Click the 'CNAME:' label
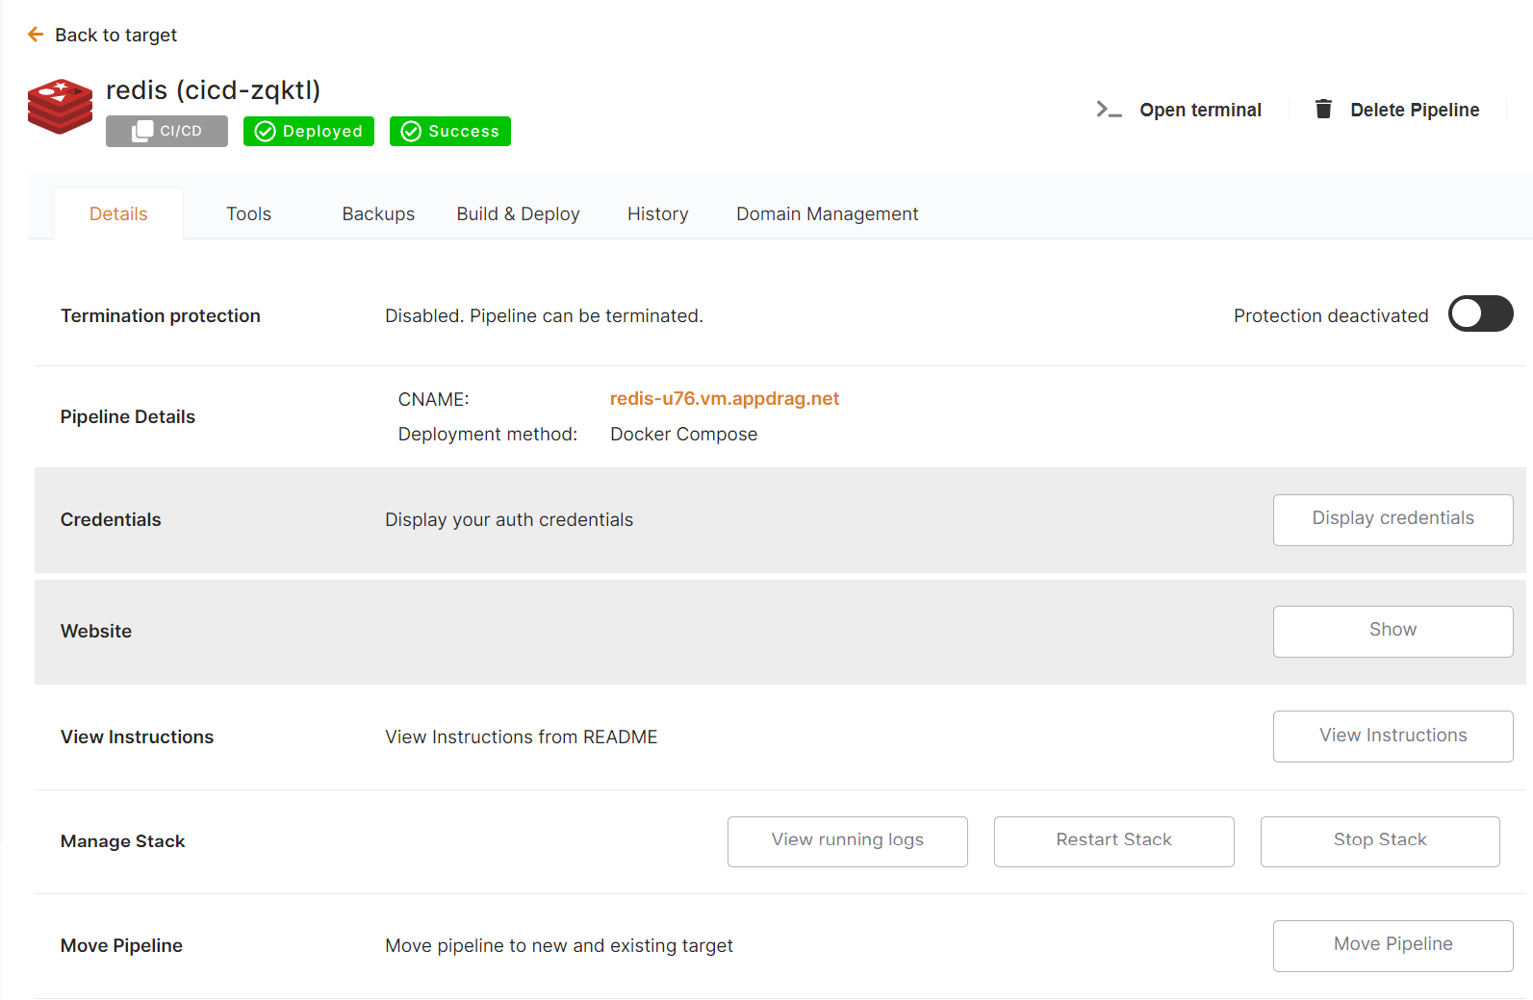The image size is (1533, 1000). pyautogui.click(x=433, y=399)
